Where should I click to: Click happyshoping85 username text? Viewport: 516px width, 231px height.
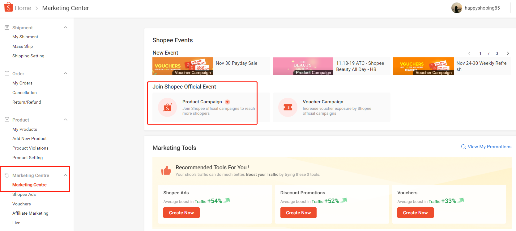[482, 8]
